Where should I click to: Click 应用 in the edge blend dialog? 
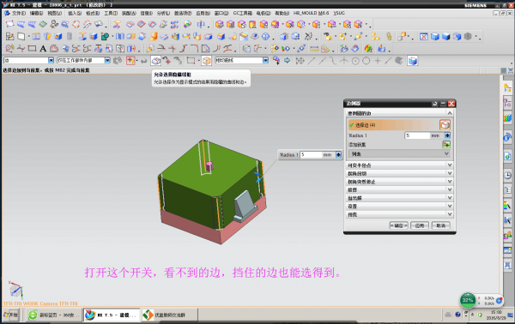click(420, 225)
